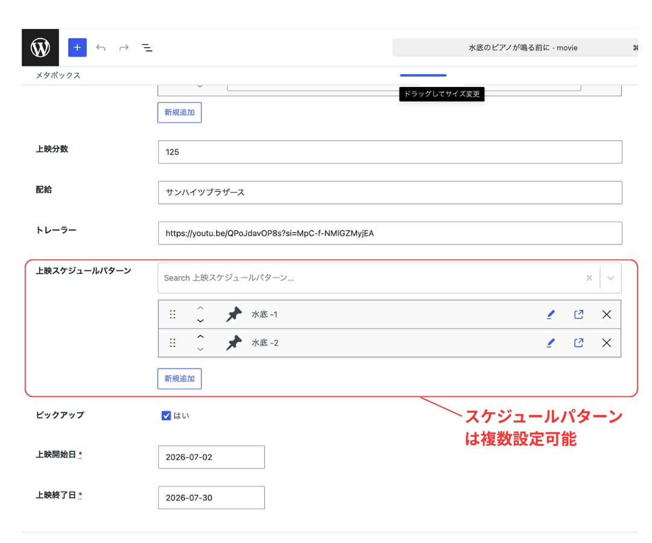The image size is (652, 543).
Task: Edit the 水底 -1 schedule pattern
Action: pyautogui.click(x=551, y=314)
